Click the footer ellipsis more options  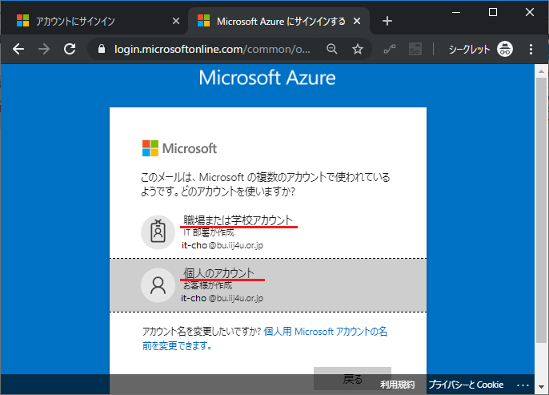click(x=523, y=385)
